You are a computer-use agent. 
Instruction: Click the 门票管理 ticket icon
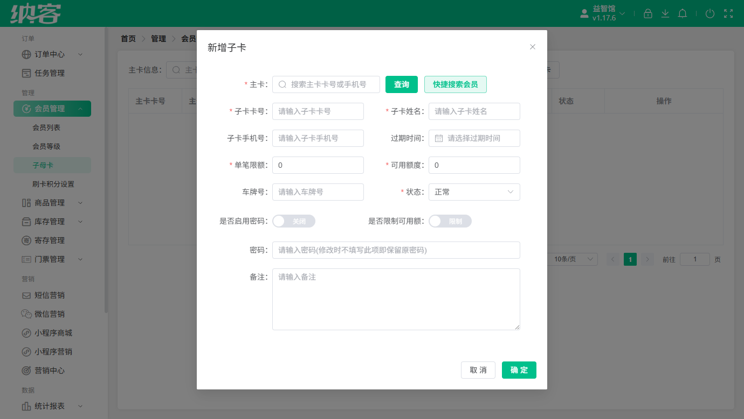pyautogui.click(x=26, y=259)
